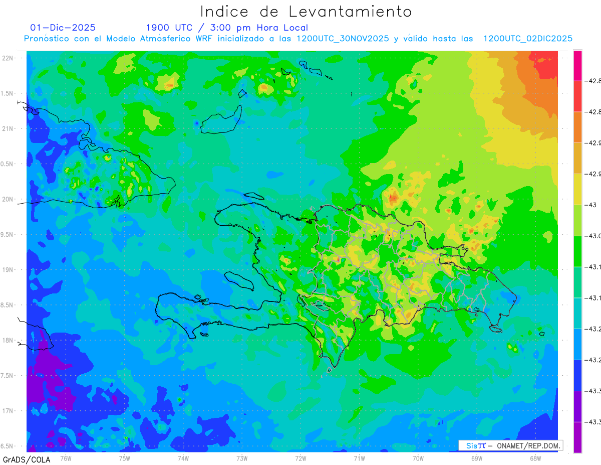Click the '71W' longitude label
The height and width of the screenshot is (465, 601).
(x=359, y=458)
